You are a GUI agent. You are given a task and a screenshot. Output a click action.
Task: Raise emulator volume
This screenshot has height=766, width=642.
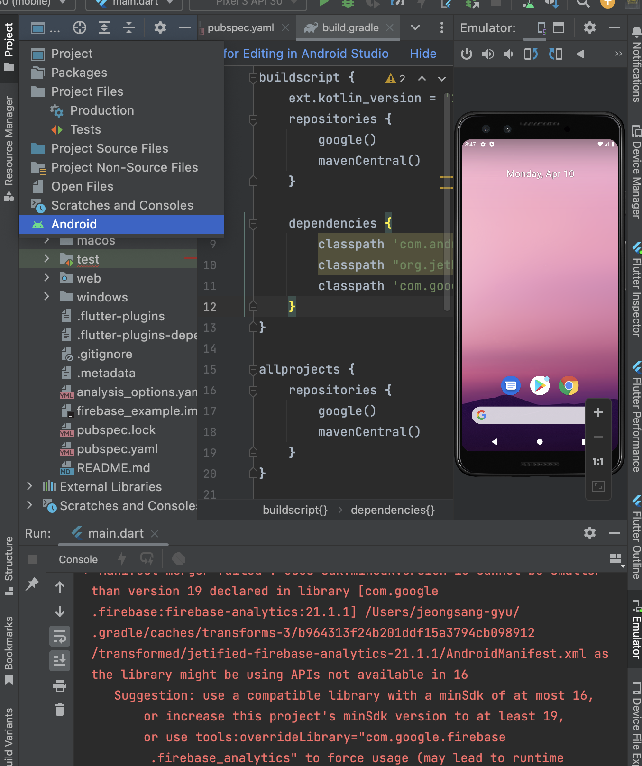click(x=487, y=54)
